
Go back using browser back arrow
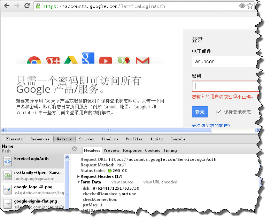coord(7,6)
